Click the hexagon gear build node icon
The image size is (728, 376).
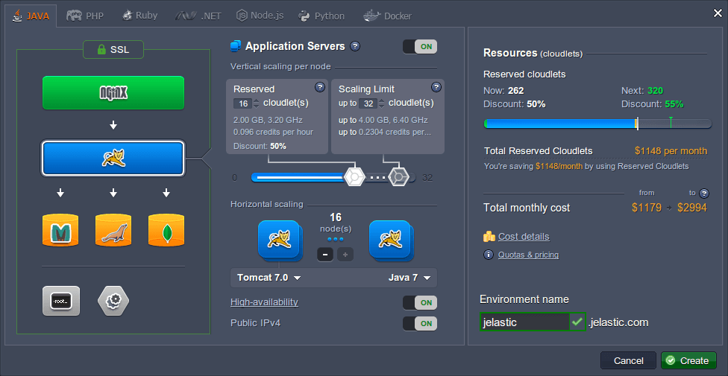click(x=113, y=301)
